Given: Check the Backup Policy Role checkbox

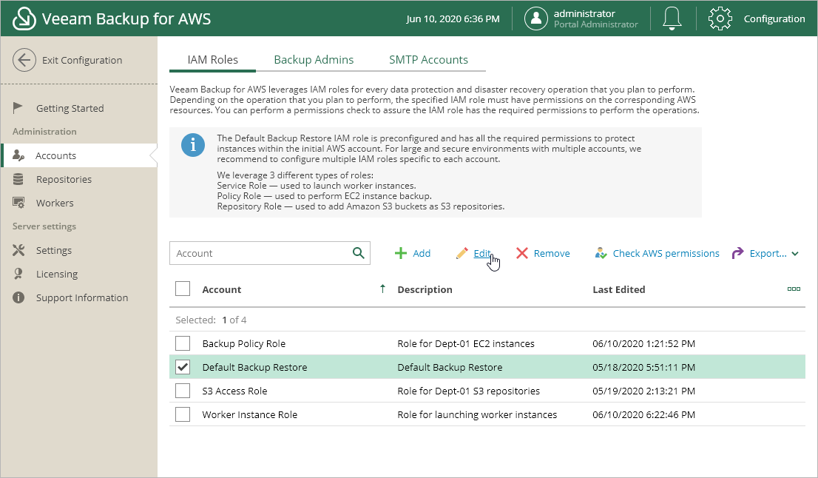Looking at the screenshot, I should [183, 343].
